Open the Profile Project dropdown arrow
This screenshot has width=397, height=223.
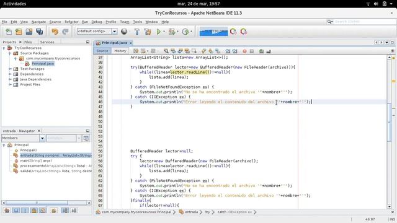click(x=191, y=32)
